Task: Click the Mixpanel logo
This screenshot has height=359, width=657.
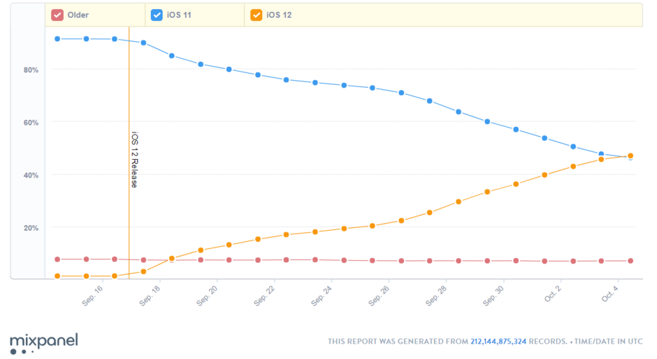Action: [43, 343]
